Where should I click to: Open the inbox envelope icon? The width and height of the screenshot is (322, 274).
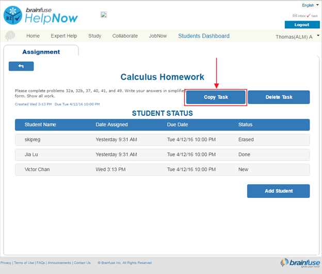(x=295, y=16)
